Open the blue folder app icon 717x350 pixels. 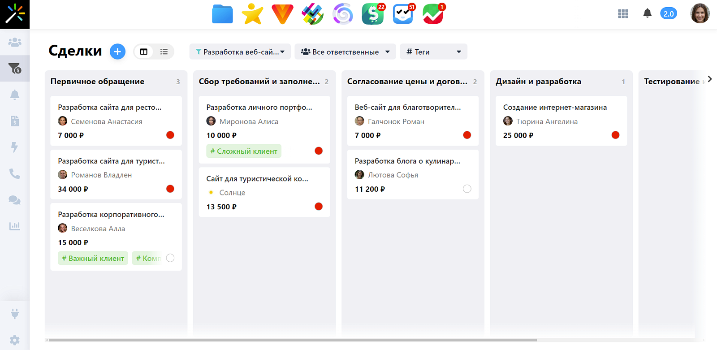[222, 14]
